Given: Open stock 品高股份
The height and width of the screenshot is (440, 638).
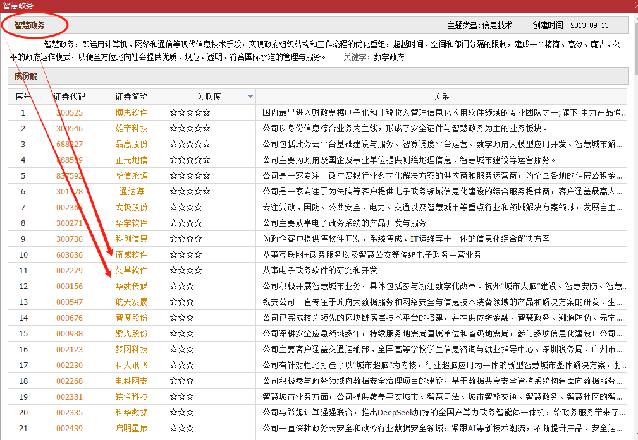Looking at the screenshot, I should tap(132, 144).
